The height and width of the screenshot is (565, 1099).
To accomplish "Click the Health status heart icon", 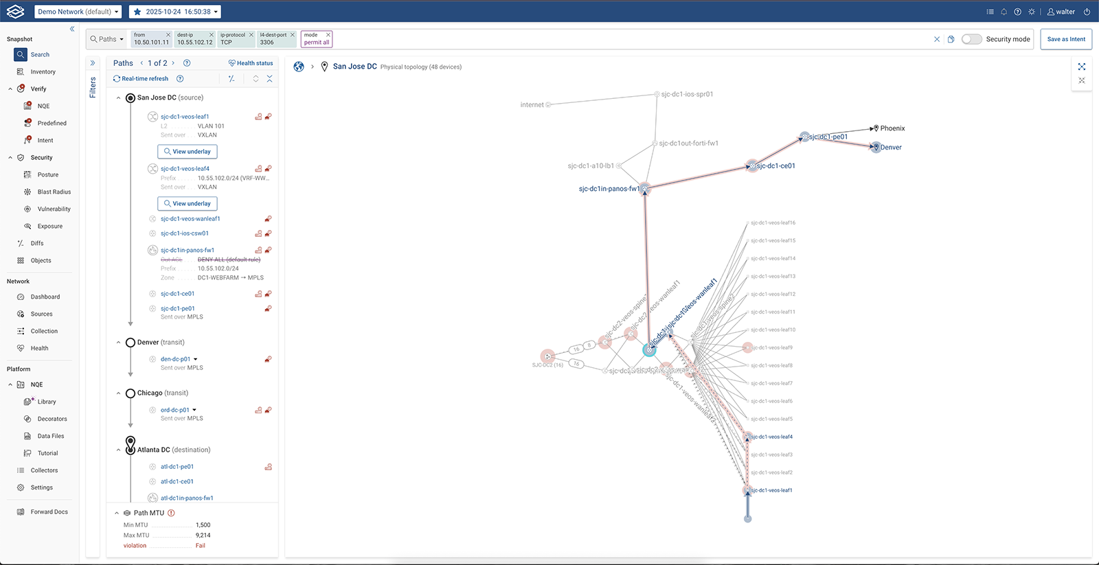I will (x=231, y=63).
